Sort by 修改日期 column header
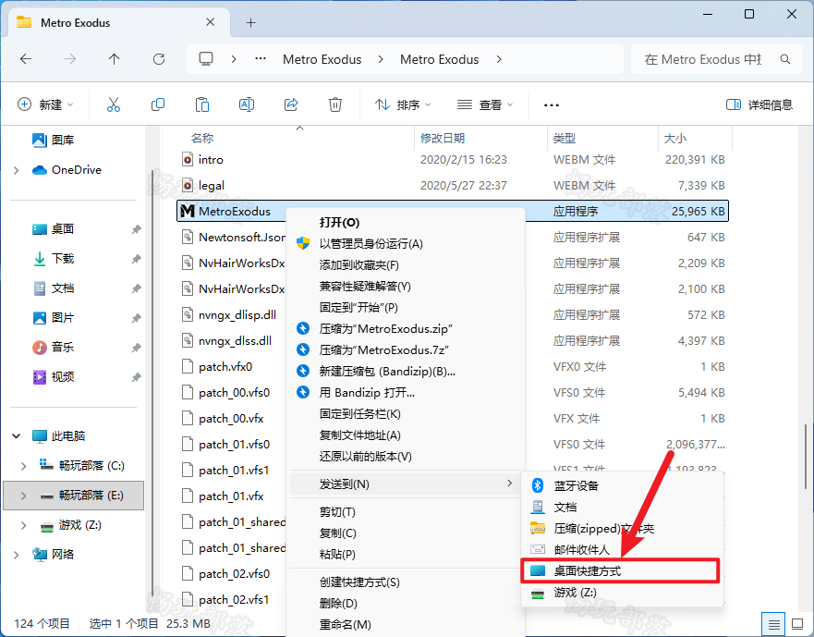The image size is (814, 637). (x=443, y=138)
